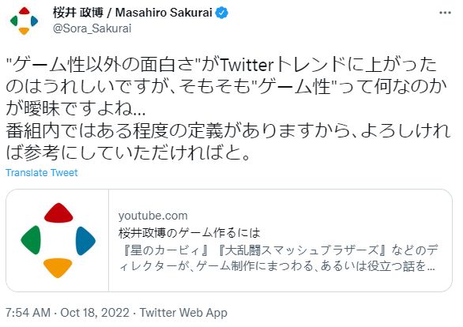Viewport: 463px width, 327px height.
Task: Click the 7:54 AM timestamp
Action: 28,313
